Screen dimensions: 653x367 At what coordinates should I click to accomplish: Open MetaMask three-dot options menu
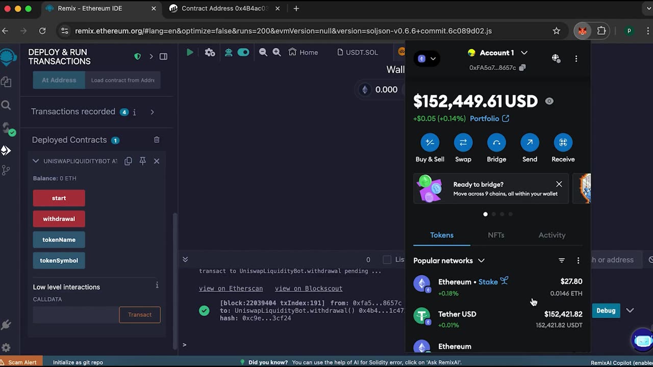click(576, 59)
